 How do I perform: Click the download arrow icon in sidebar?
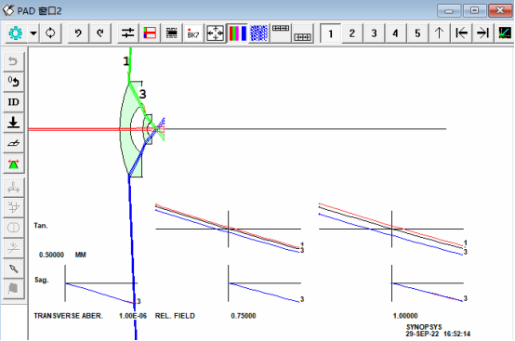13,123
